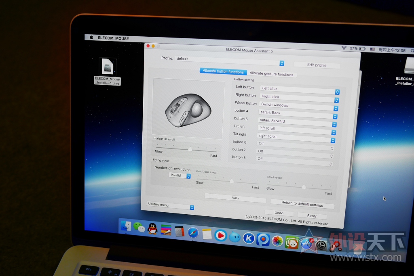Open Number of revolutions dropdown showing Invalid
414x276 pixels.
[x=188, y=176]
